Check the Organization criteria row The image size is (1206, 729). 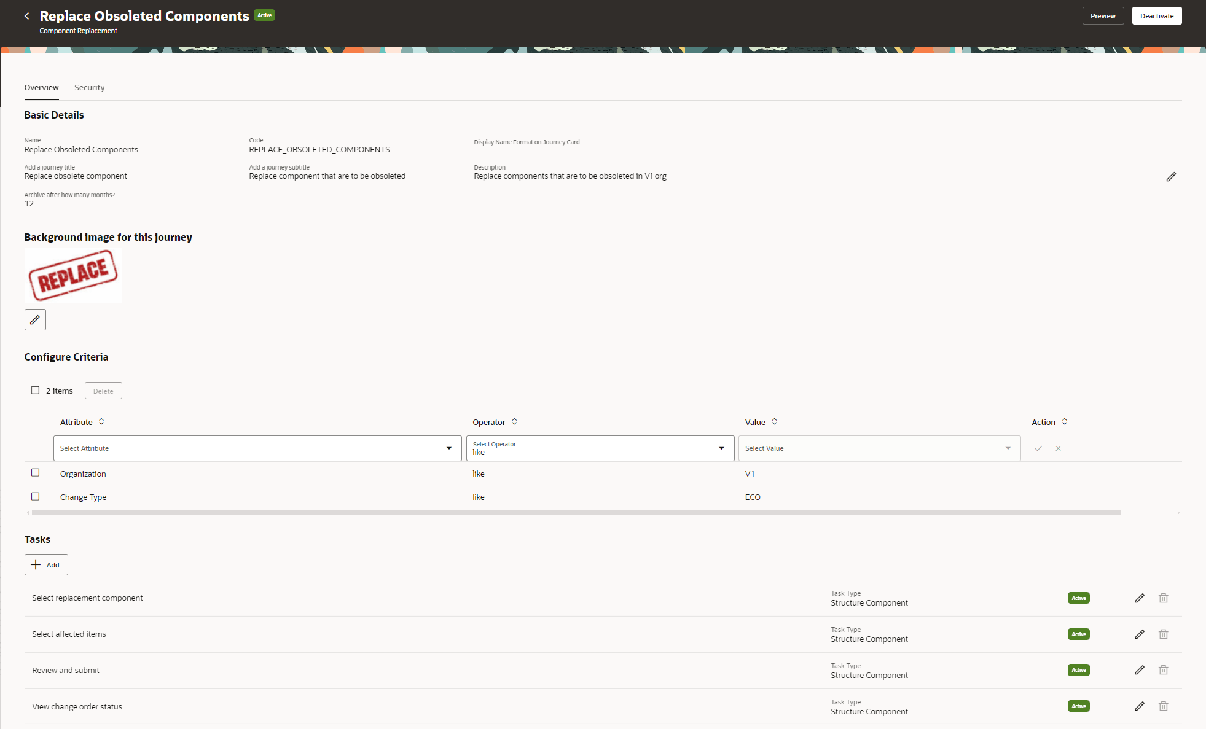(35, 473)
